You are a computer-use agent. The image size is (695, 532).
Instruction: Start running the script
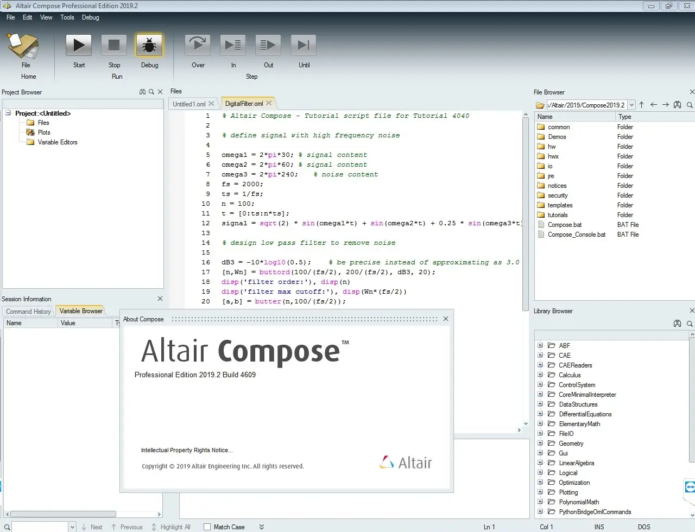[79, 45]
